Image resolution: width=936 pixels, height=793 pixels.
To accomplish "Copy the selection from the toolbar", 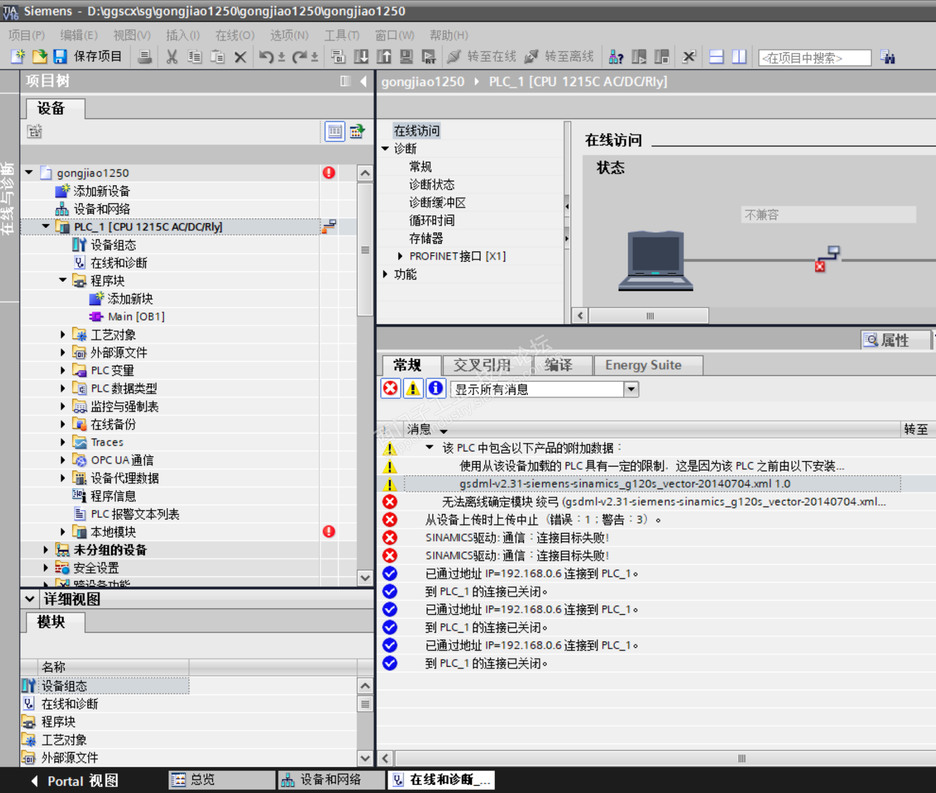I will coord(195,57).
